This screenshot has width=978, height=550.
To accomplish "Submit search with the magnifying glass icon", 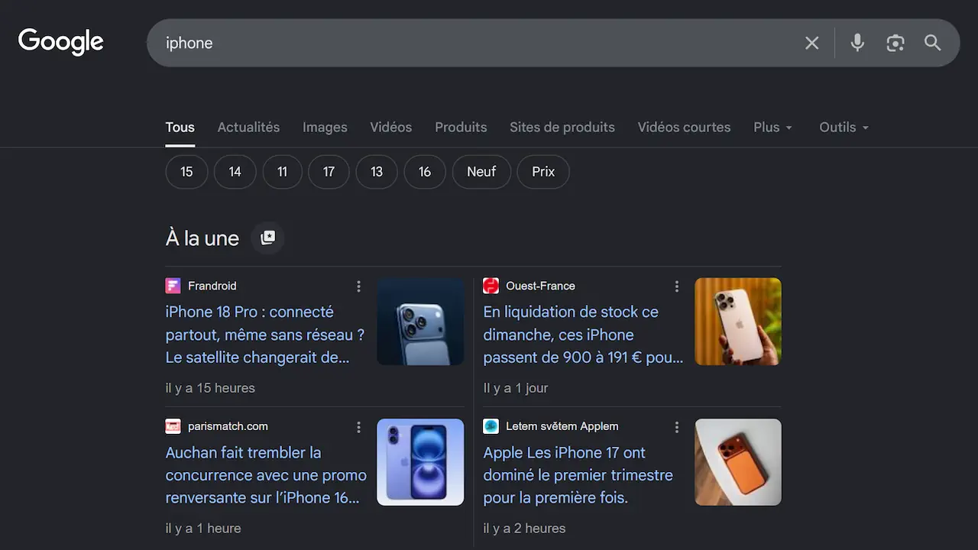I will tap(933, 43).
